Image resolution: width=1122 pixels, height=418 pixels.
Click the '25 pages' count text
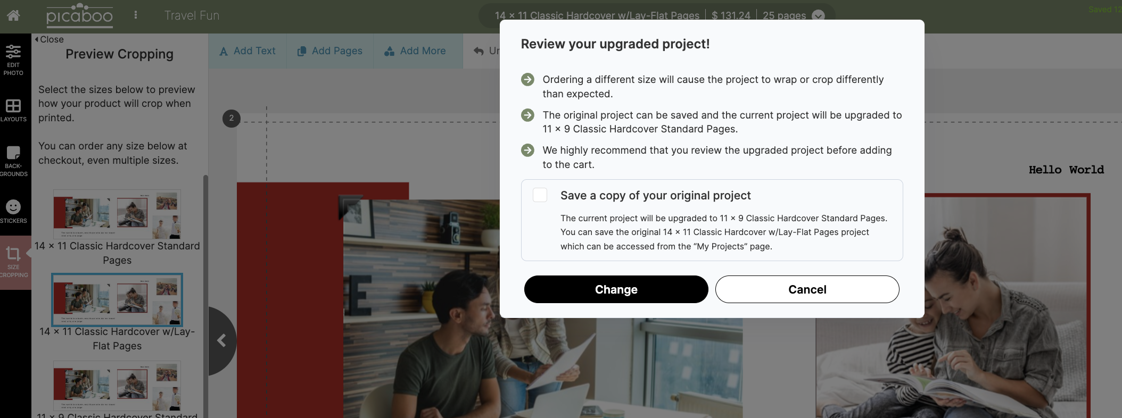pyautogui.click(x=784, y=15)
